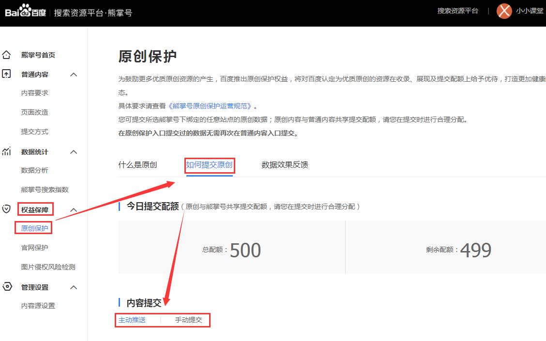The width and height of the screenshot is (546, 341).
Task: Open the 管理设置 gear icon
Action: tap(7, 287)
